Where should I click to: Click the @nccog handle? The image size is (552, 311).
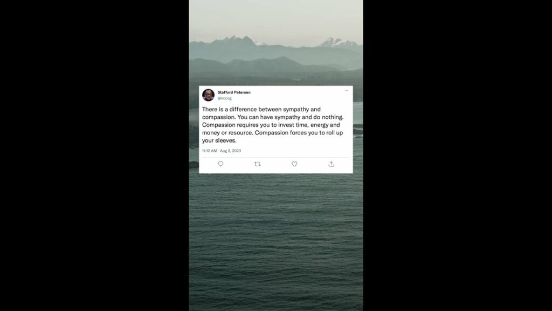(224, 98)
